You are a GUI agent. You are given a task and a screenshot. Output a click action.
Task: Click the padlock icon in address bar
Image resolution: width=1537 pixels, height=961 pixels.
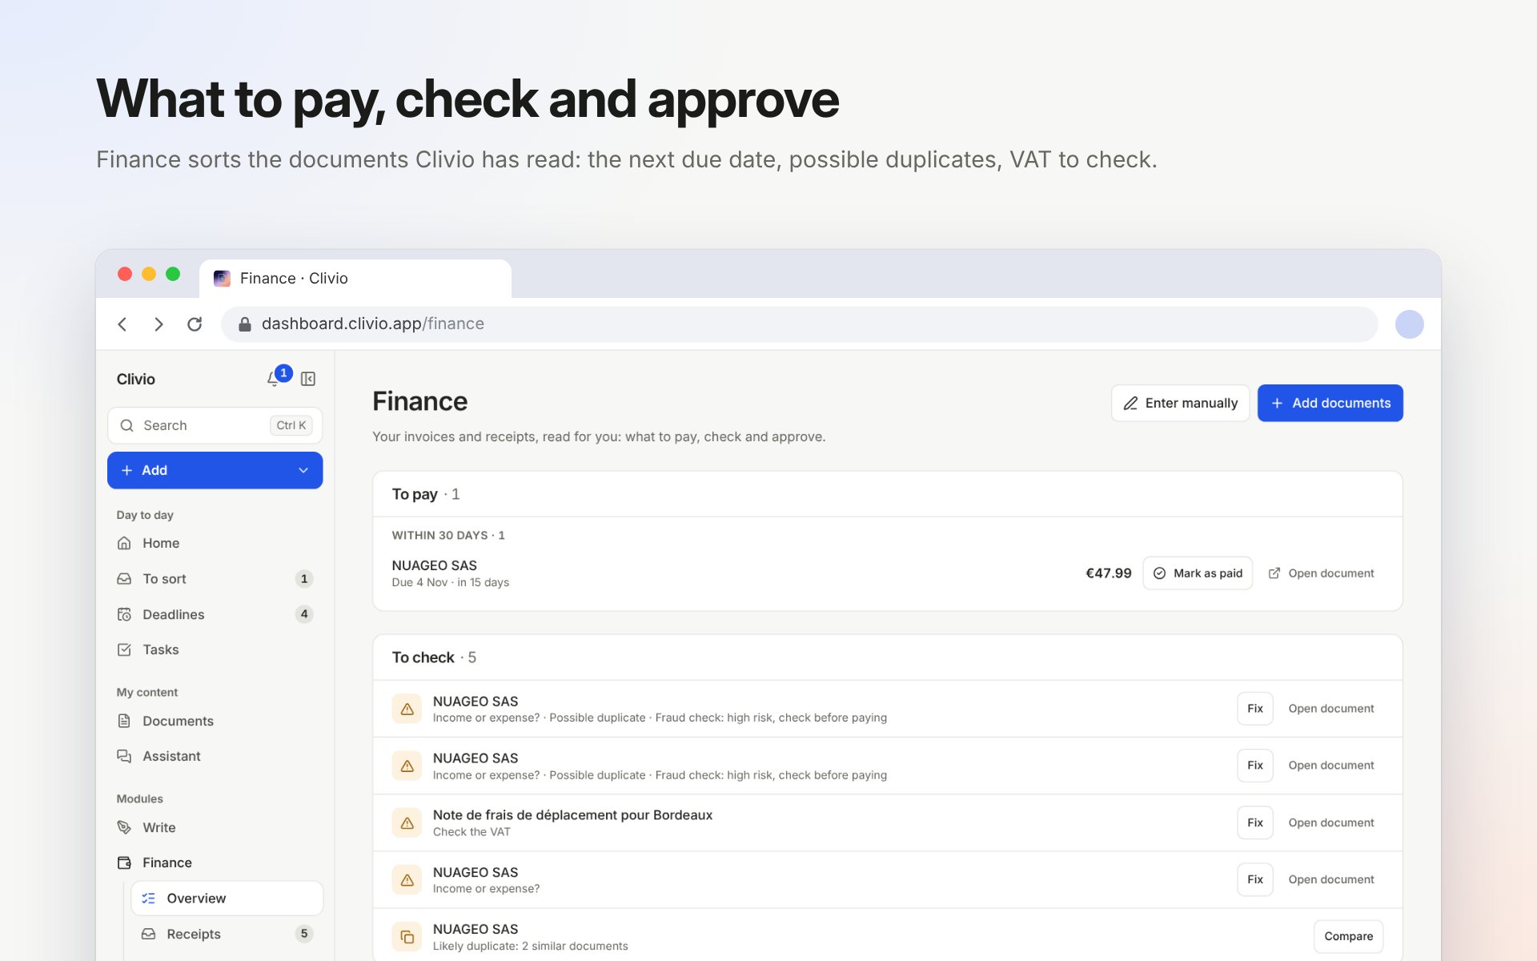pos(245,324)
